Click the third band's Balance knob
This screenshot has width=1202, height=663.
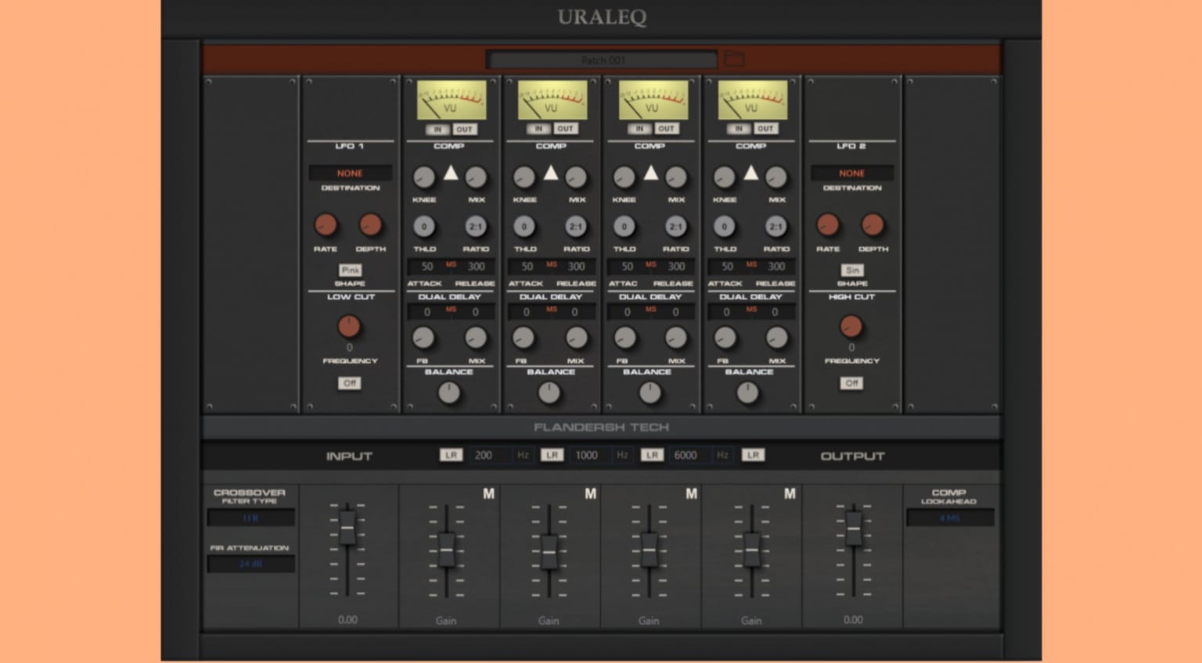tap(650, 392)
